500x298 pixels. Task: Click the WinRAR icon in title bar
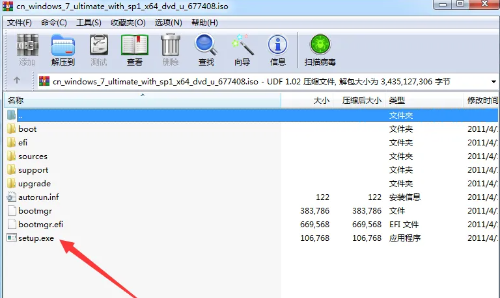8,6
